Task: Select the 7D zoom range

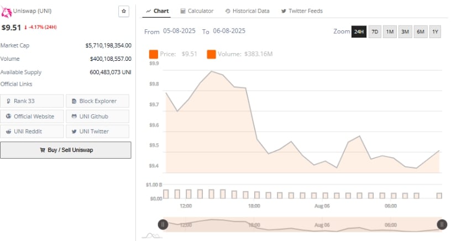Action: point(375,32)
